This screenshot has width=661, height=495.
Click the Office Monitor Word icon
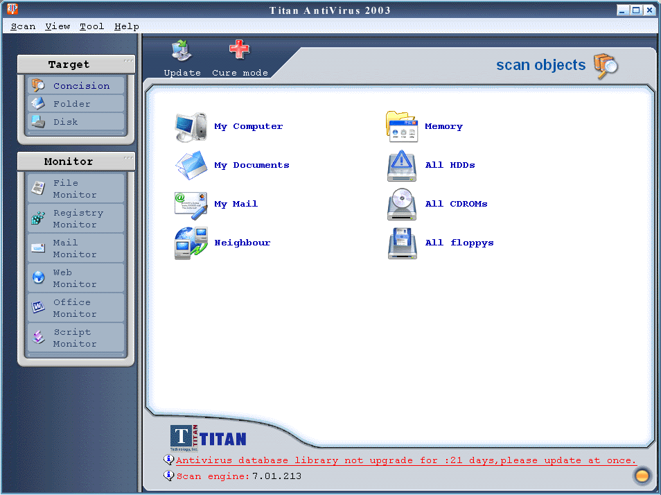click(38, 307)
